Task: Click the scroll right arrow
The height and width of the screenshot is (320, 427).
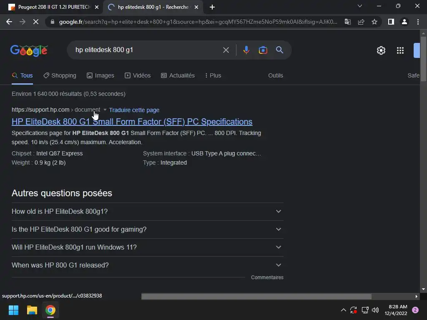Action: click(417, 296)
